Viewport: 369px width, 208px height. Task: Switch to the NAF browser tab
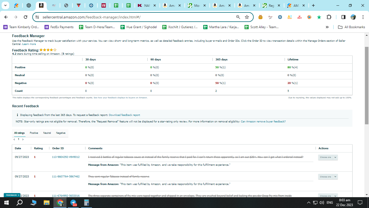click(x=147, y=5)
